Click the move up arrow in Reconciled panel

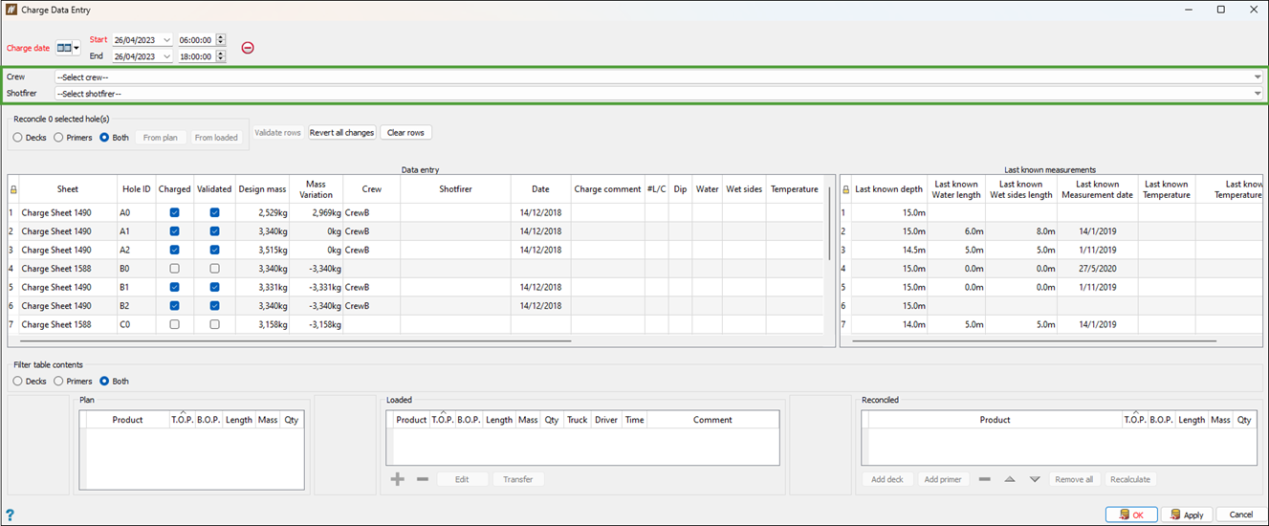click(x=1010, y=479)
